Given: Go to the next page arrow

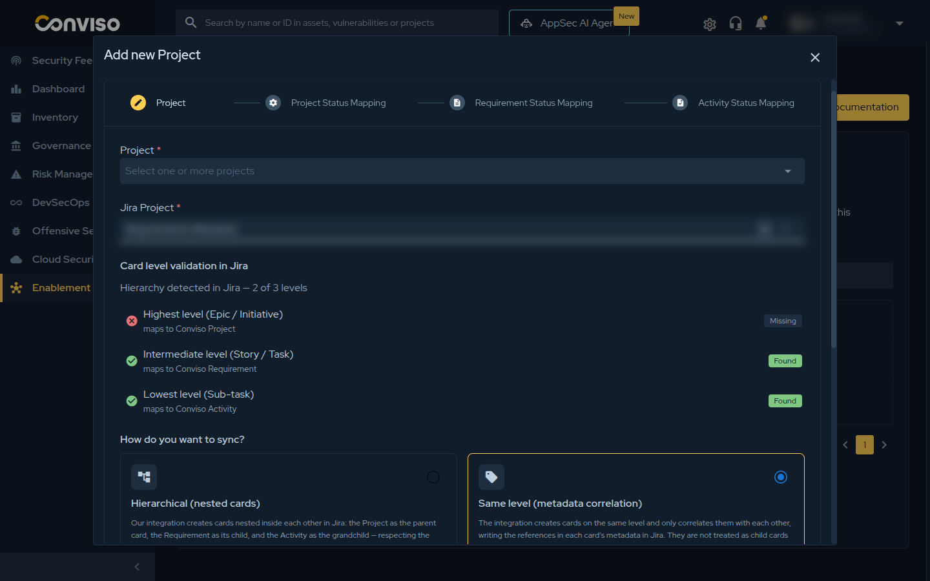Looking at the screenshot, I should pos(884,445).
